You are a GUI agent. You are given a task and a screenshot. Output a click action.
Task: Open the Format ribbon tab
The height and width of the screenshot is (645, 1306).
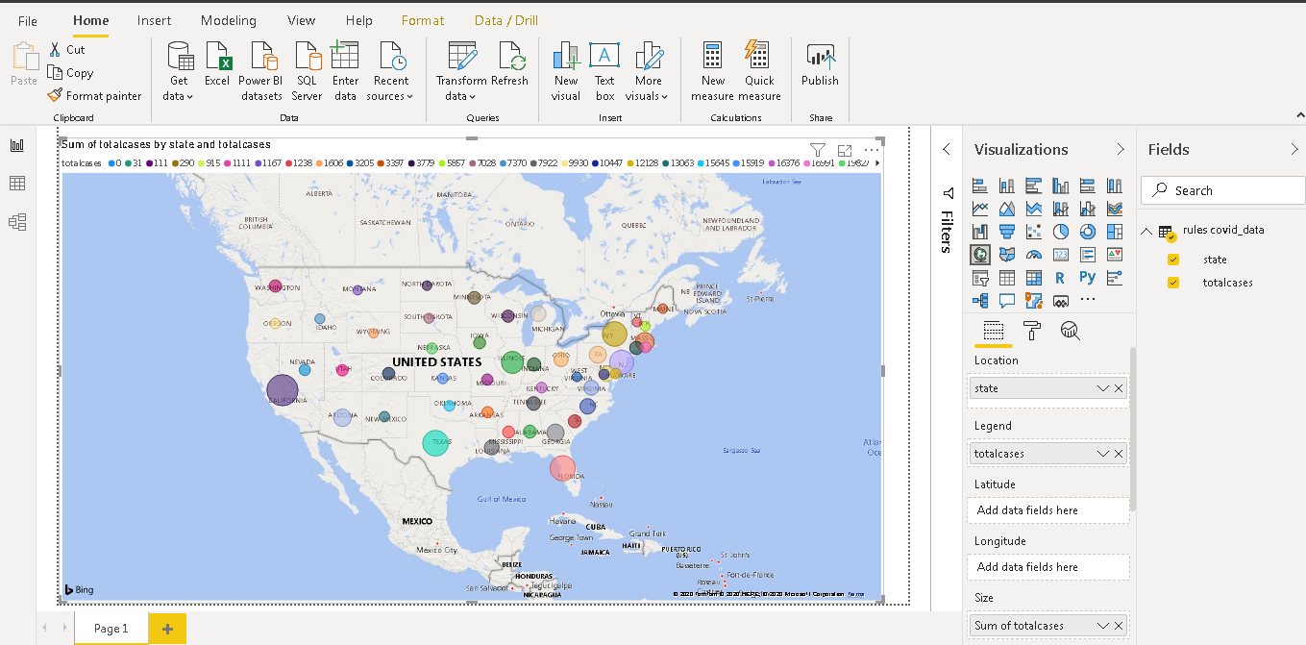[x=422, y=19]
